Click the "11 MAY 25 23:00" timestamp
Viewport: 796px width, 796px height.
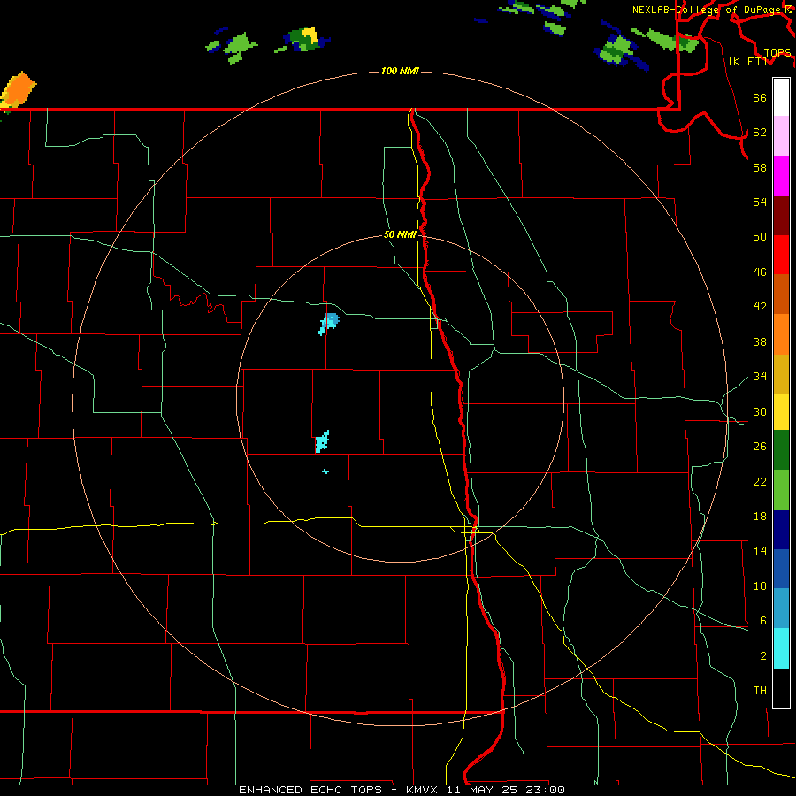point(506,790)
